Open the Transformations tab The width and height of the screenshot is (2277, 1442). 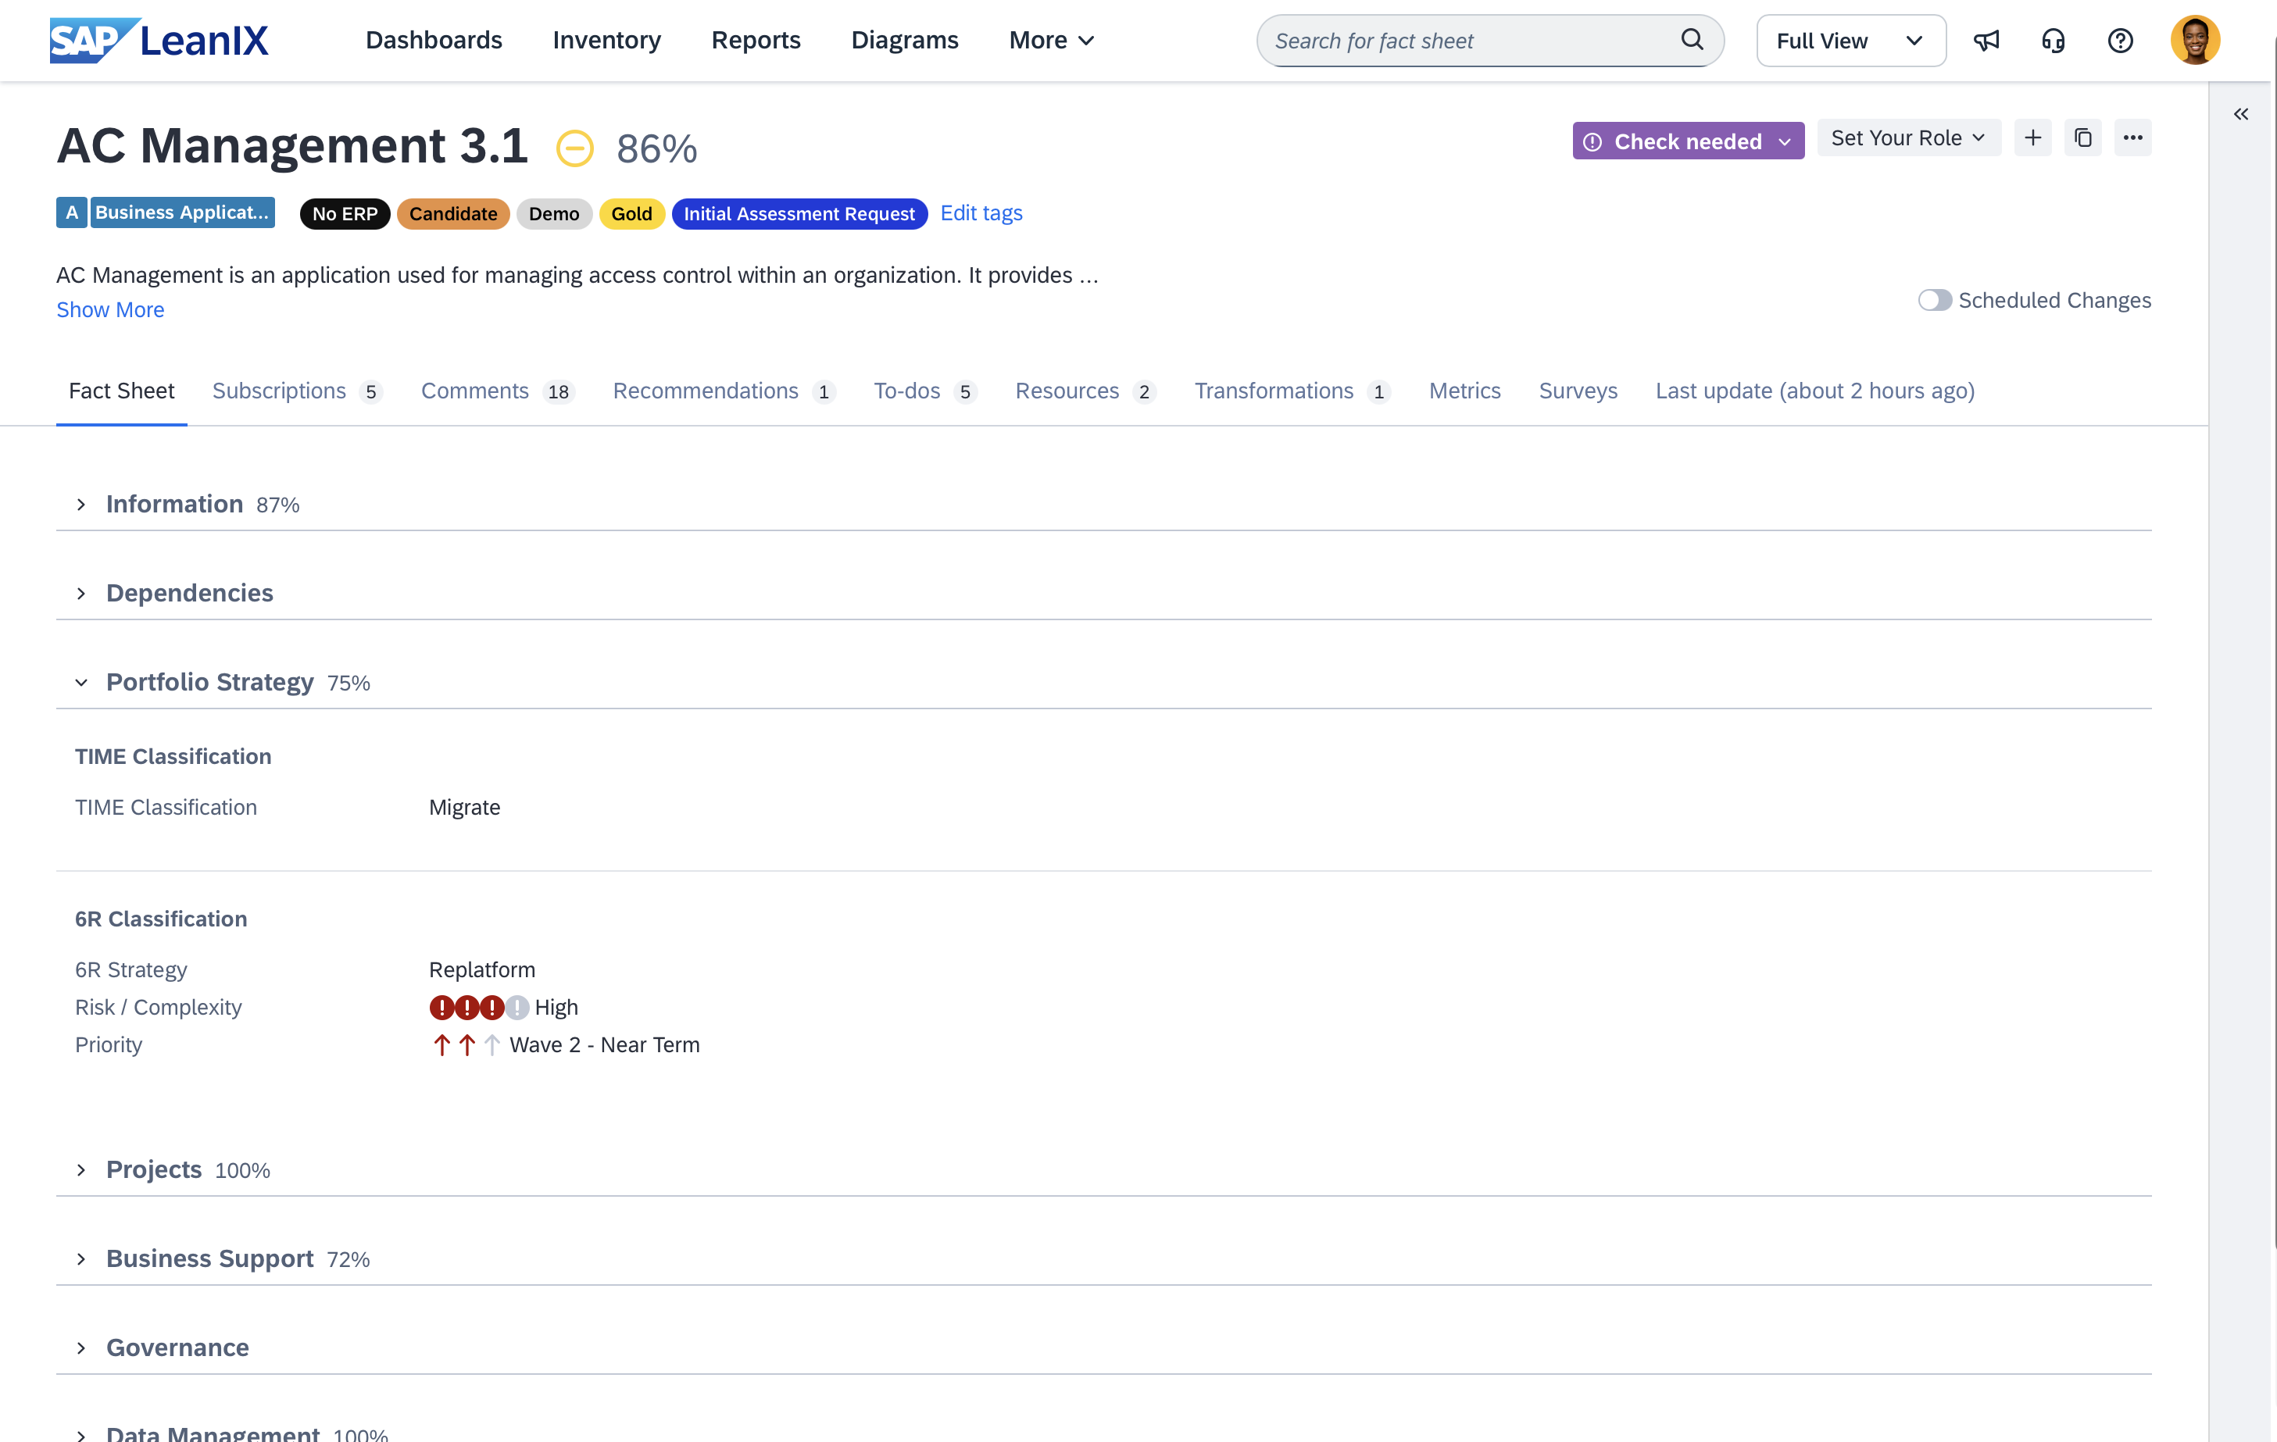tap(1292, 391)
